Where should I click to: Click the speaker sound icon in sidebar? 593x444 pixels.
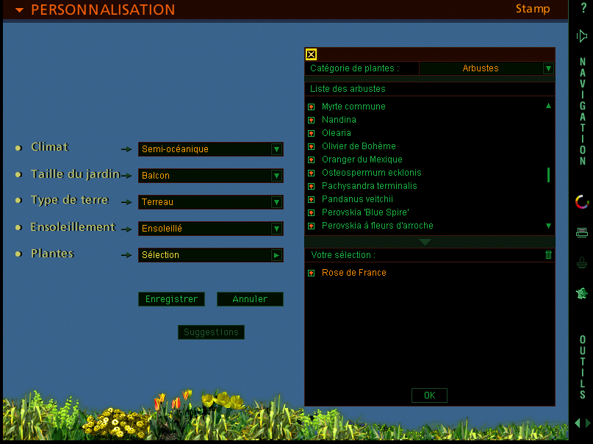pos(582,35)
